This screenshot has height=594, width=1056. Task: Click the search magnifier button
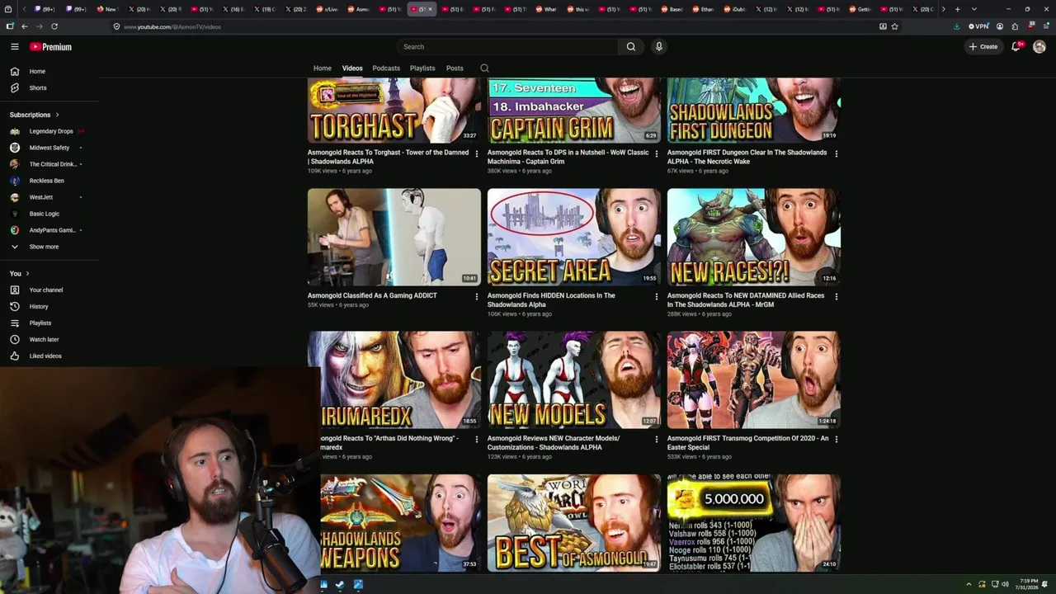(x=631, y=47)
